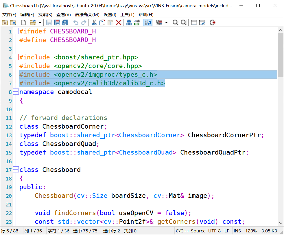Click C/C++ Source label in status bar

tap(191, 231)
